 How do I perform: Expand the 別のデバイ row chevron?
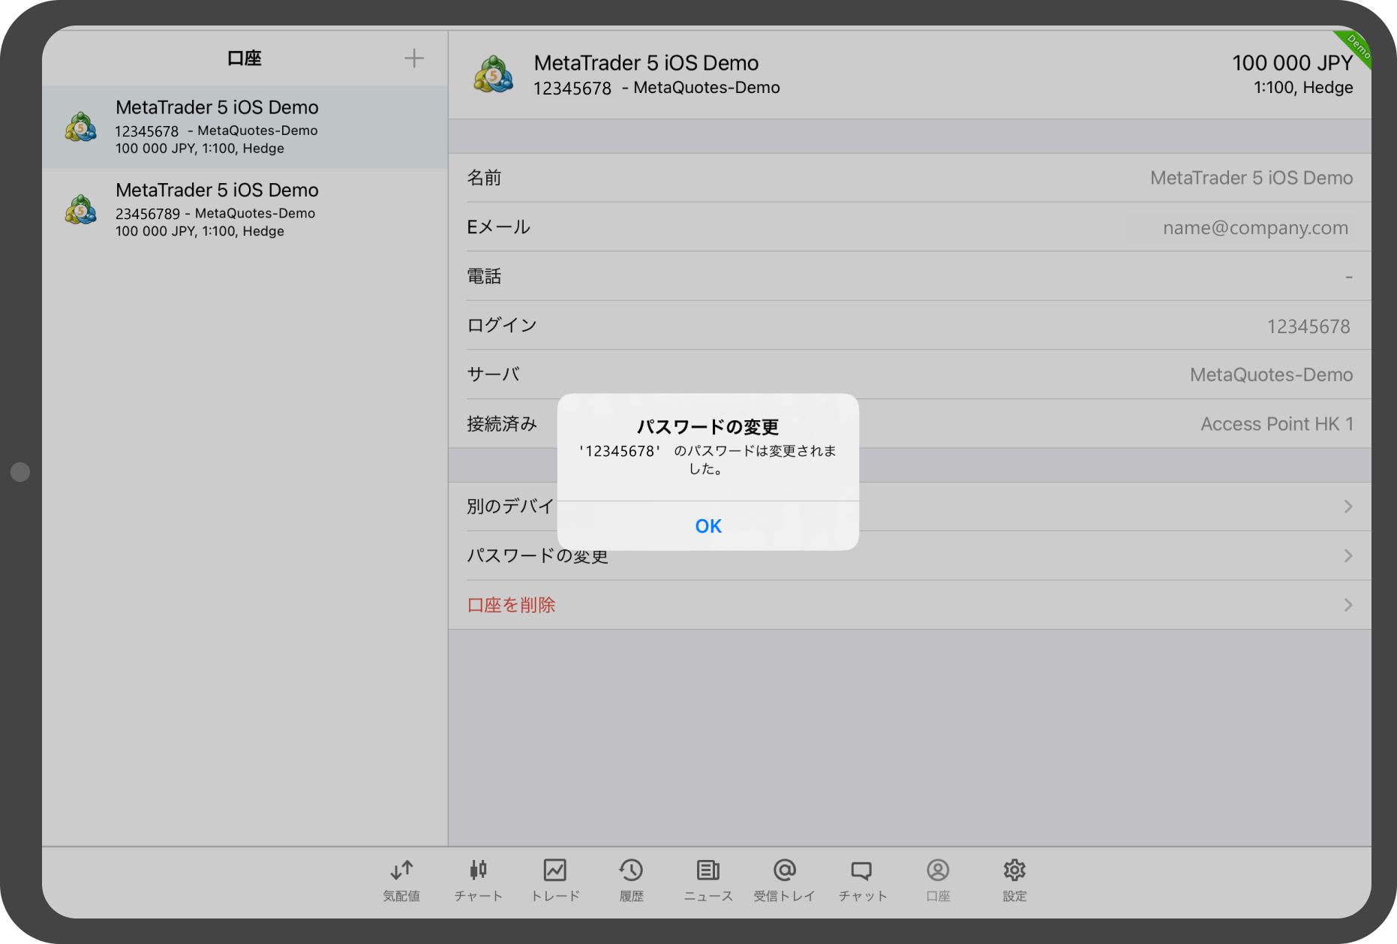click(x=1347, y=507)
